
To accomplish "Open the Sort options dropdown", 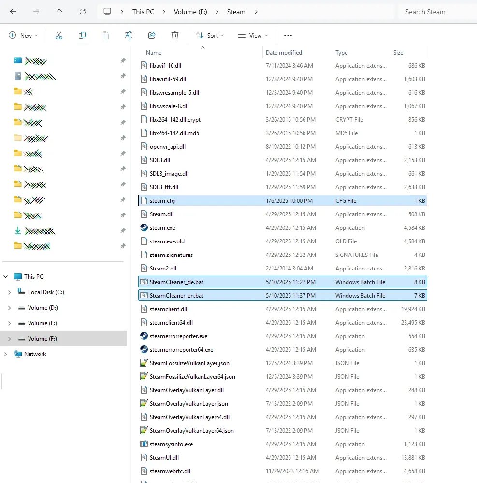I will click(x=210, y=35).
